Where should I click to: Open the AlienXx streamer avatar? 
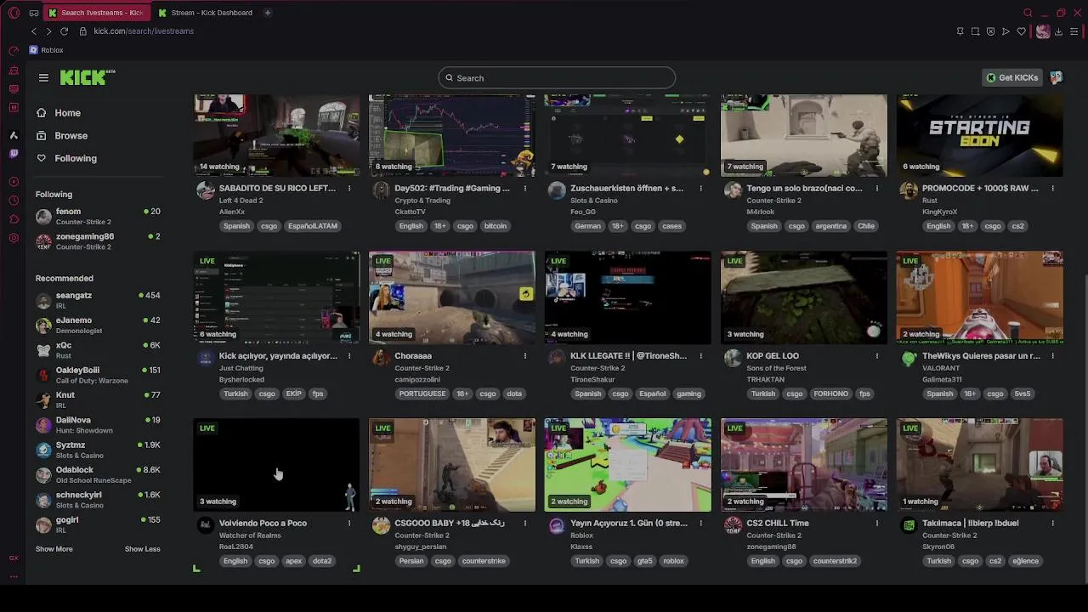pos(205,190)
